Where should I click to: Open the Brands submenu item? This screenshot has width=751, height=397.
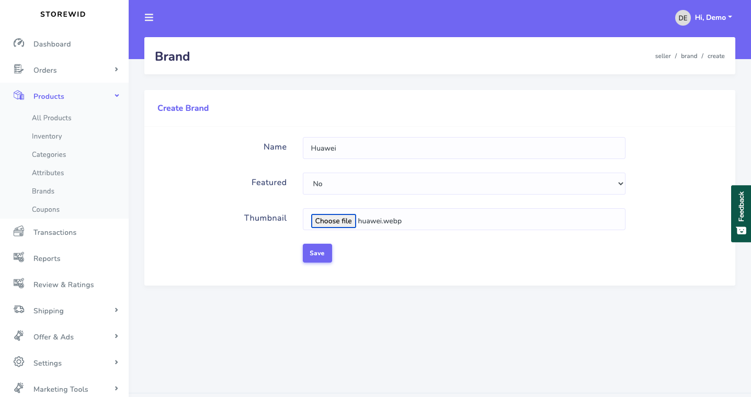pos(43,191)
